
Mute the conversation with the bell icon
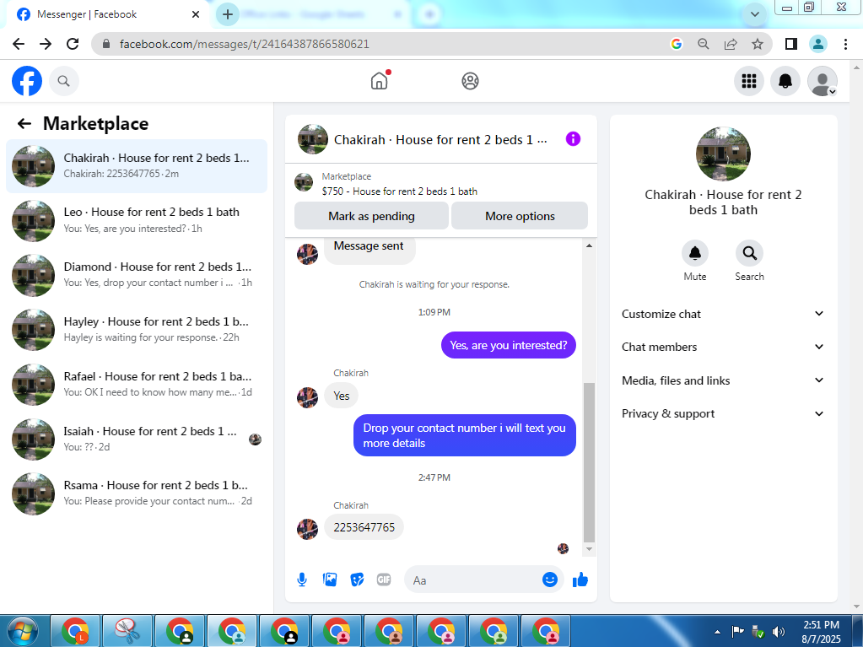pos(694,253)
